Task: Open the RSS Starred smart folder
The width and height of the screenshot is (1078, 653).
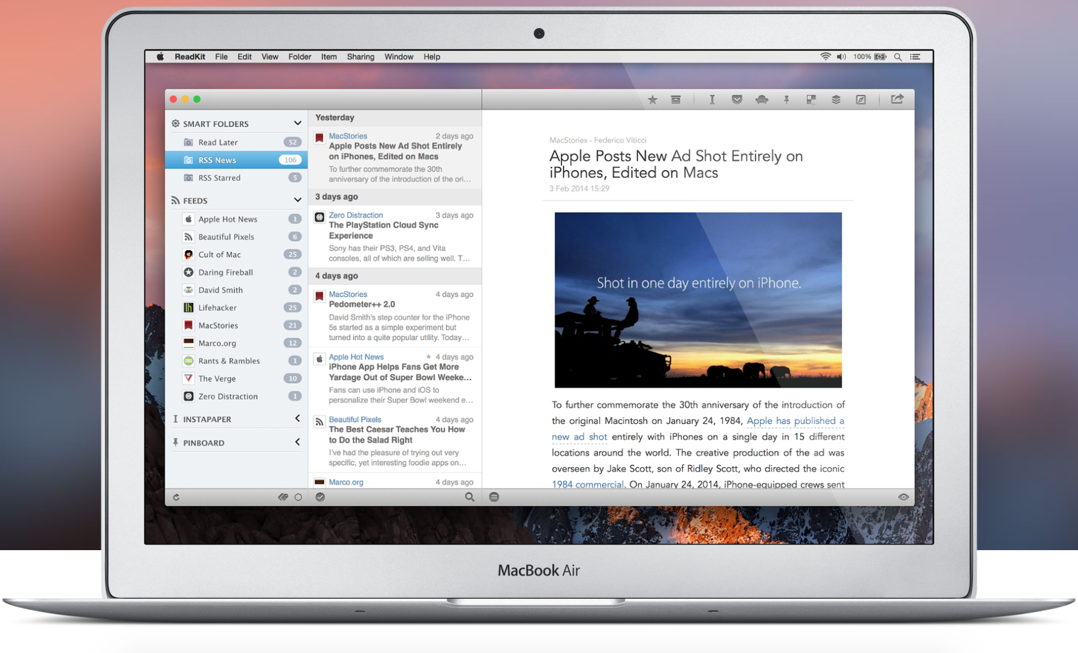Action: pos(236,178)
